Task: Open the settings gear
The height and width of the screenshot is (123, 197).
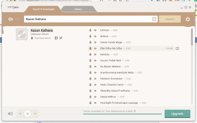Action: pyautogui.click(x=188, y=19)
